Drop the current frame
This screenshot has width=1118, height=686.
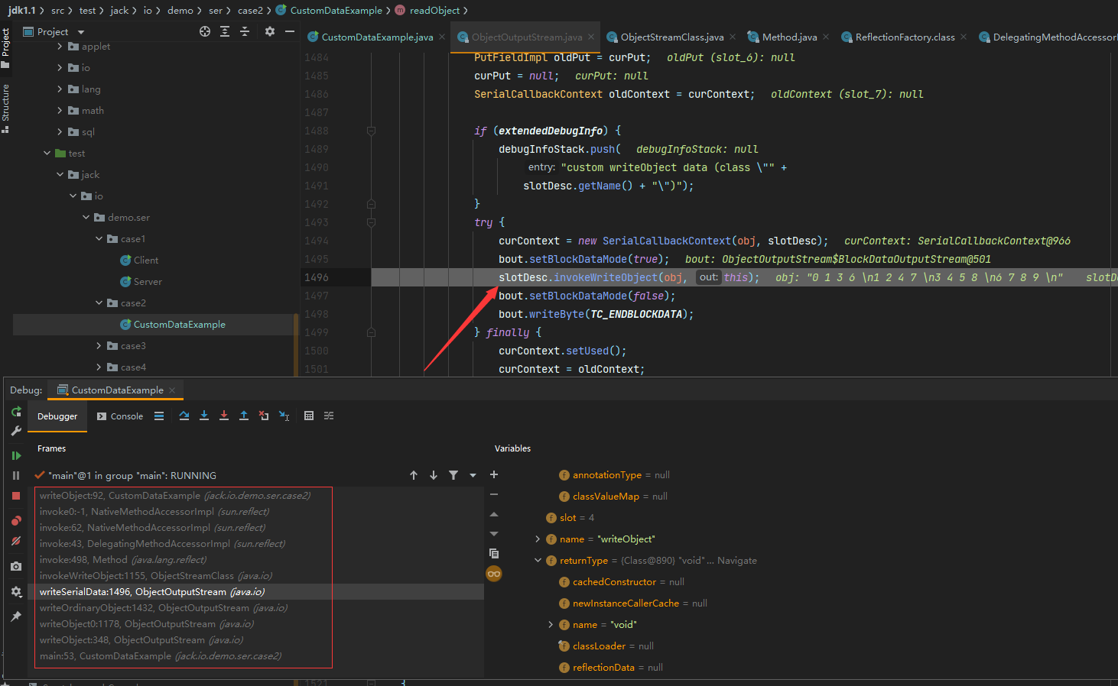pyautogui.click(x=264, y=416)
